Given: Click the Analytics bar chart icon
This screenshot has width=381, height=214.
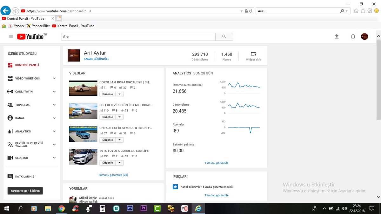Looking at the screenshot, I should click(10, 131).
